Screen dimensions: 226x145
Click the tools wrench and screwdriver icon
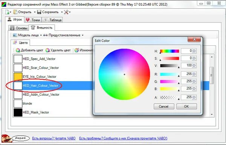pos(66,12)
